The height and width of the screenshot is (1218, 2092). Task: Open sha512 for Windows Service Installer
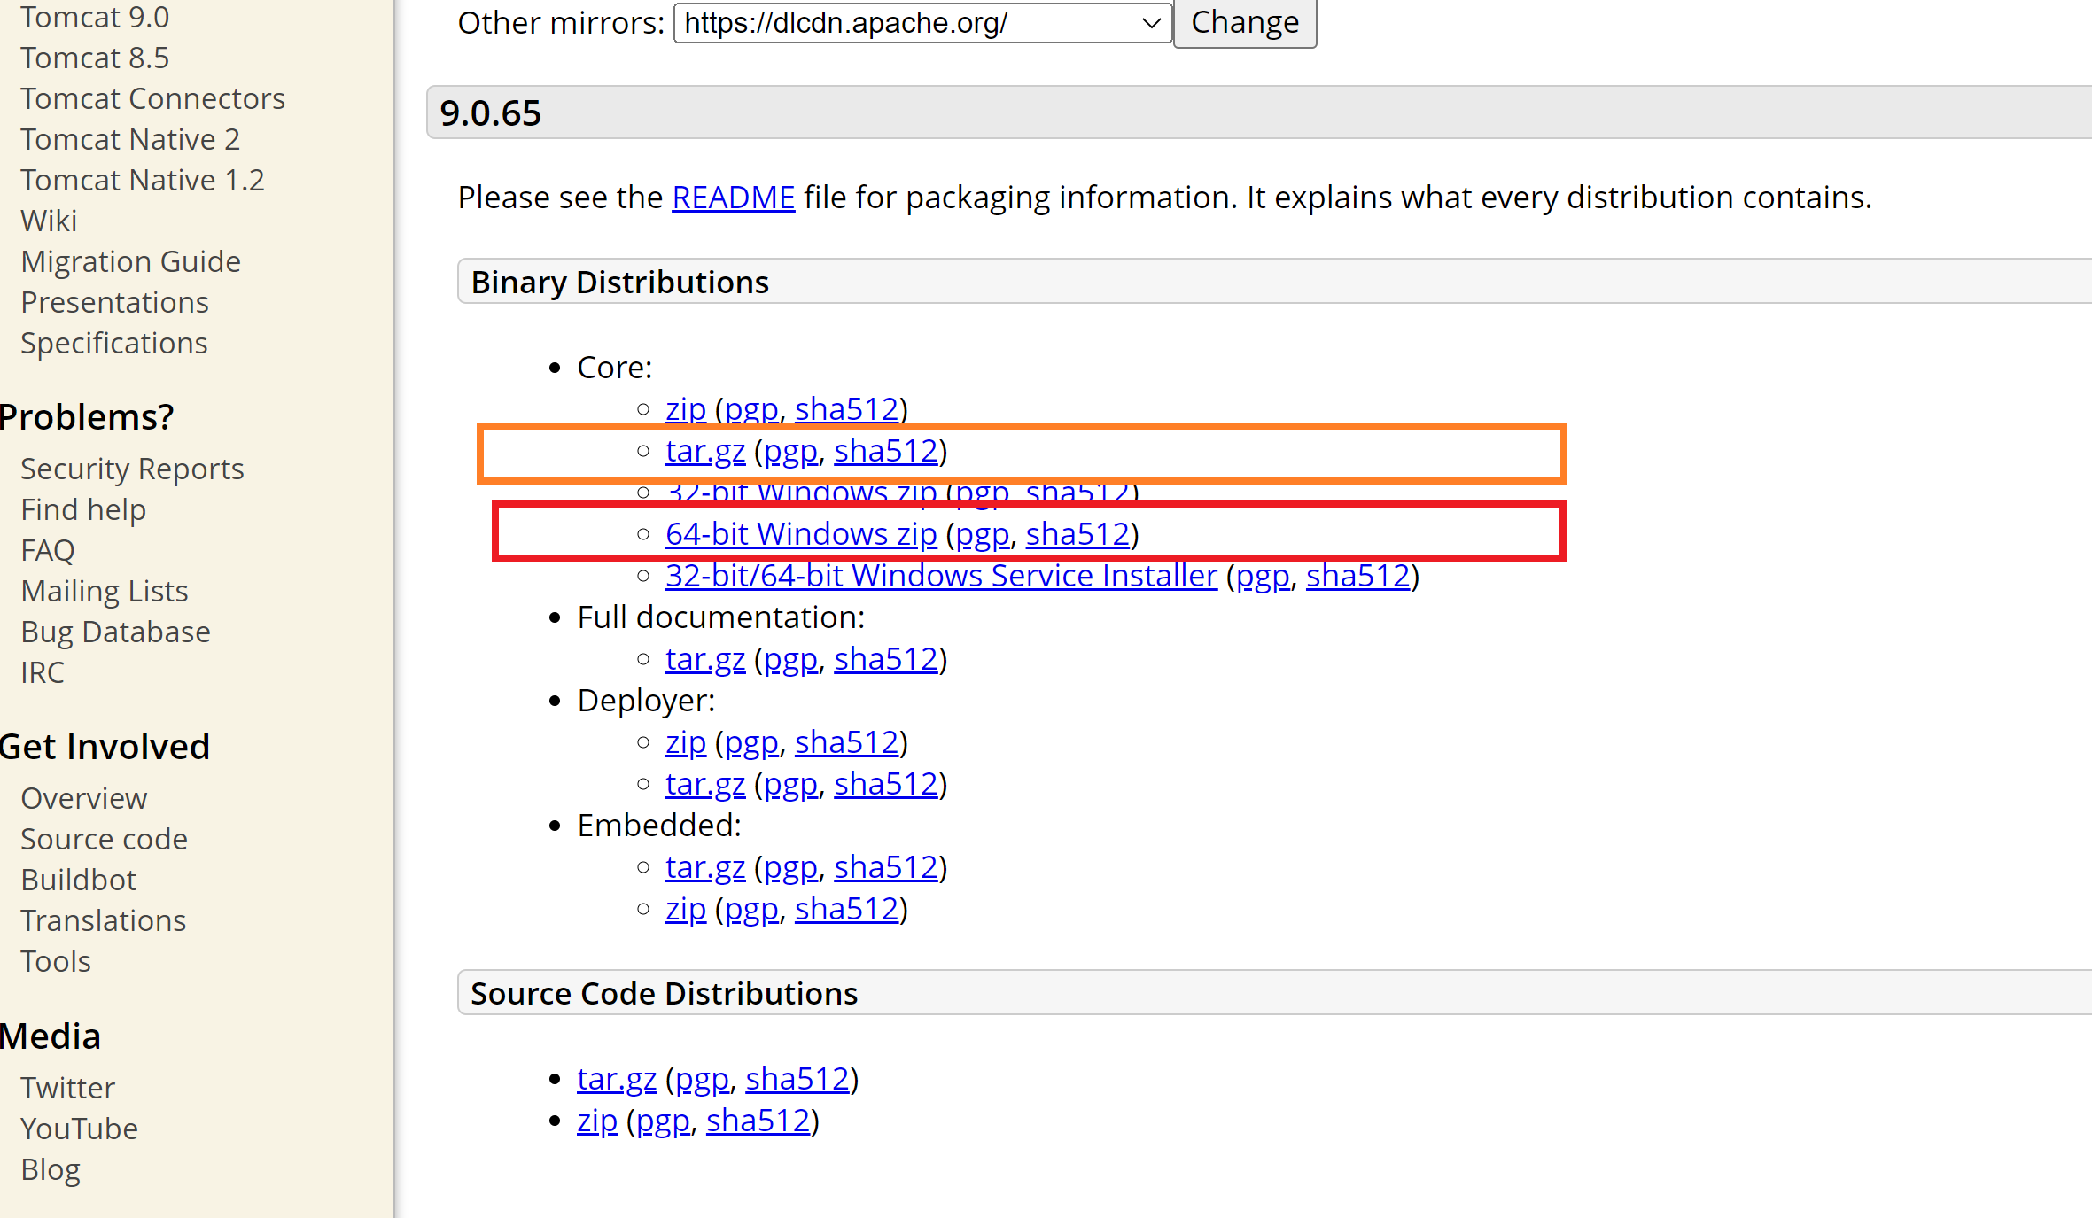tap(1357, 576)
